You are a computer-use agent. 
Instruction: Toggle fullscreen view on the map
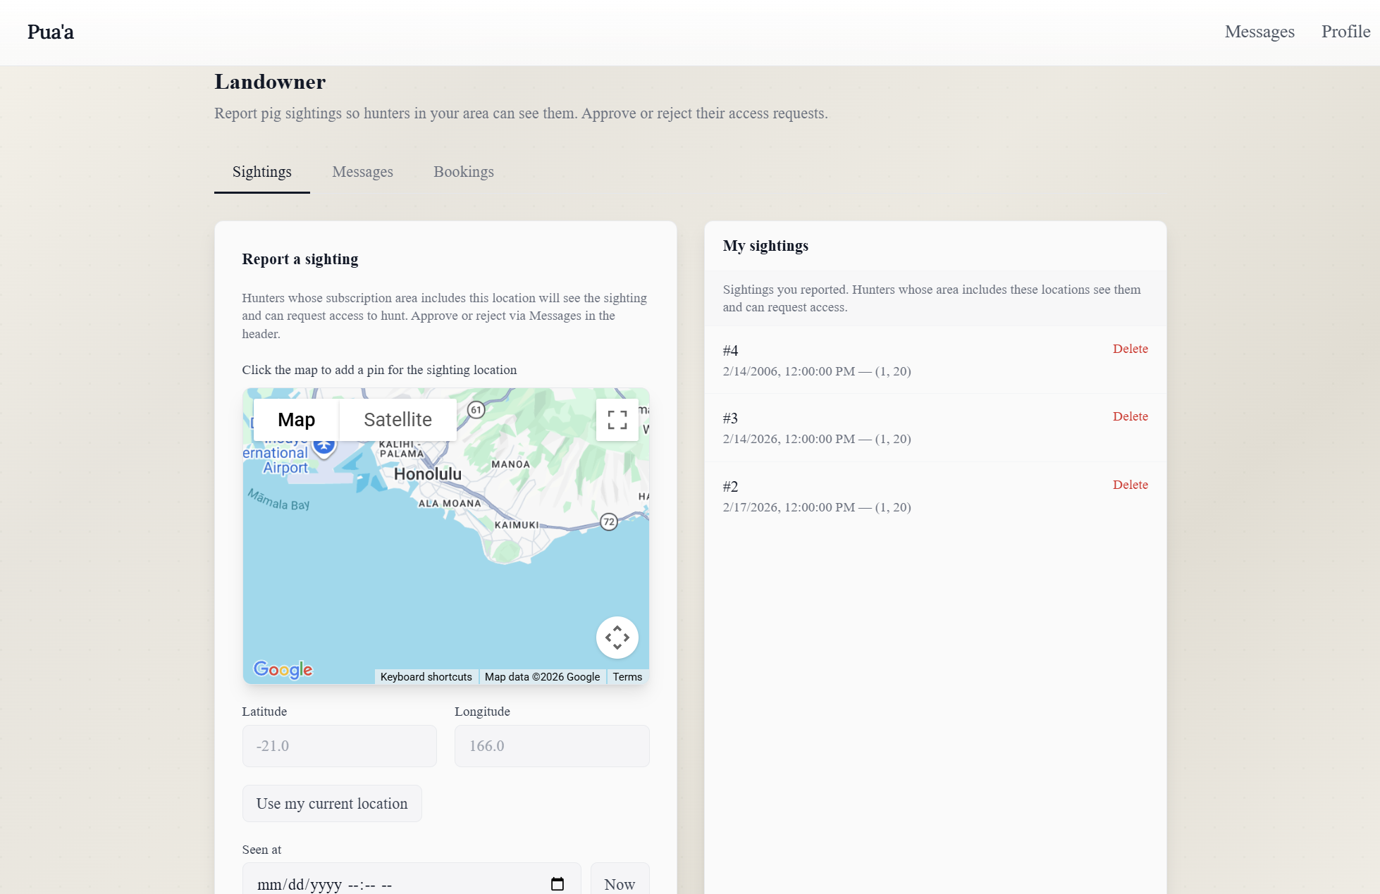point(617,420)
